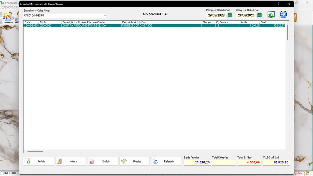Click the Total Saídas value 4.500,00
Image resolution: width=313 pixels, height=176 pixels.
[249, 162]
